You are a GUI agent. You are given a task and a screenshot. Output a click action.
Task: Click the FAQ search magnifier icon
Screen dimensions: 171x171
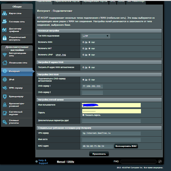[x=160, y=161]
